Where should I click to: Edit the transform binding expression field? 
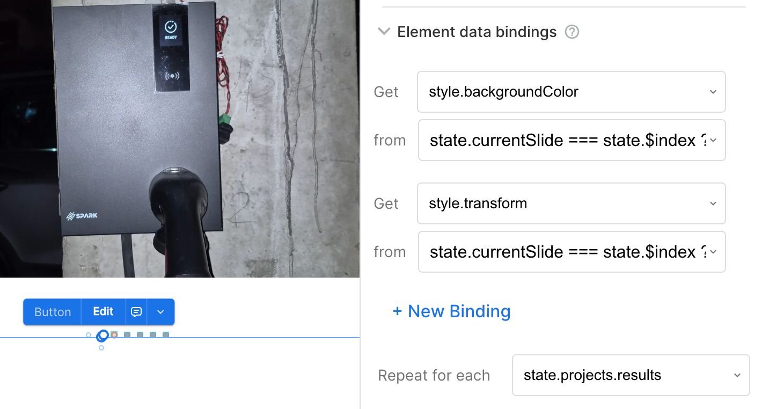(571, 252)
